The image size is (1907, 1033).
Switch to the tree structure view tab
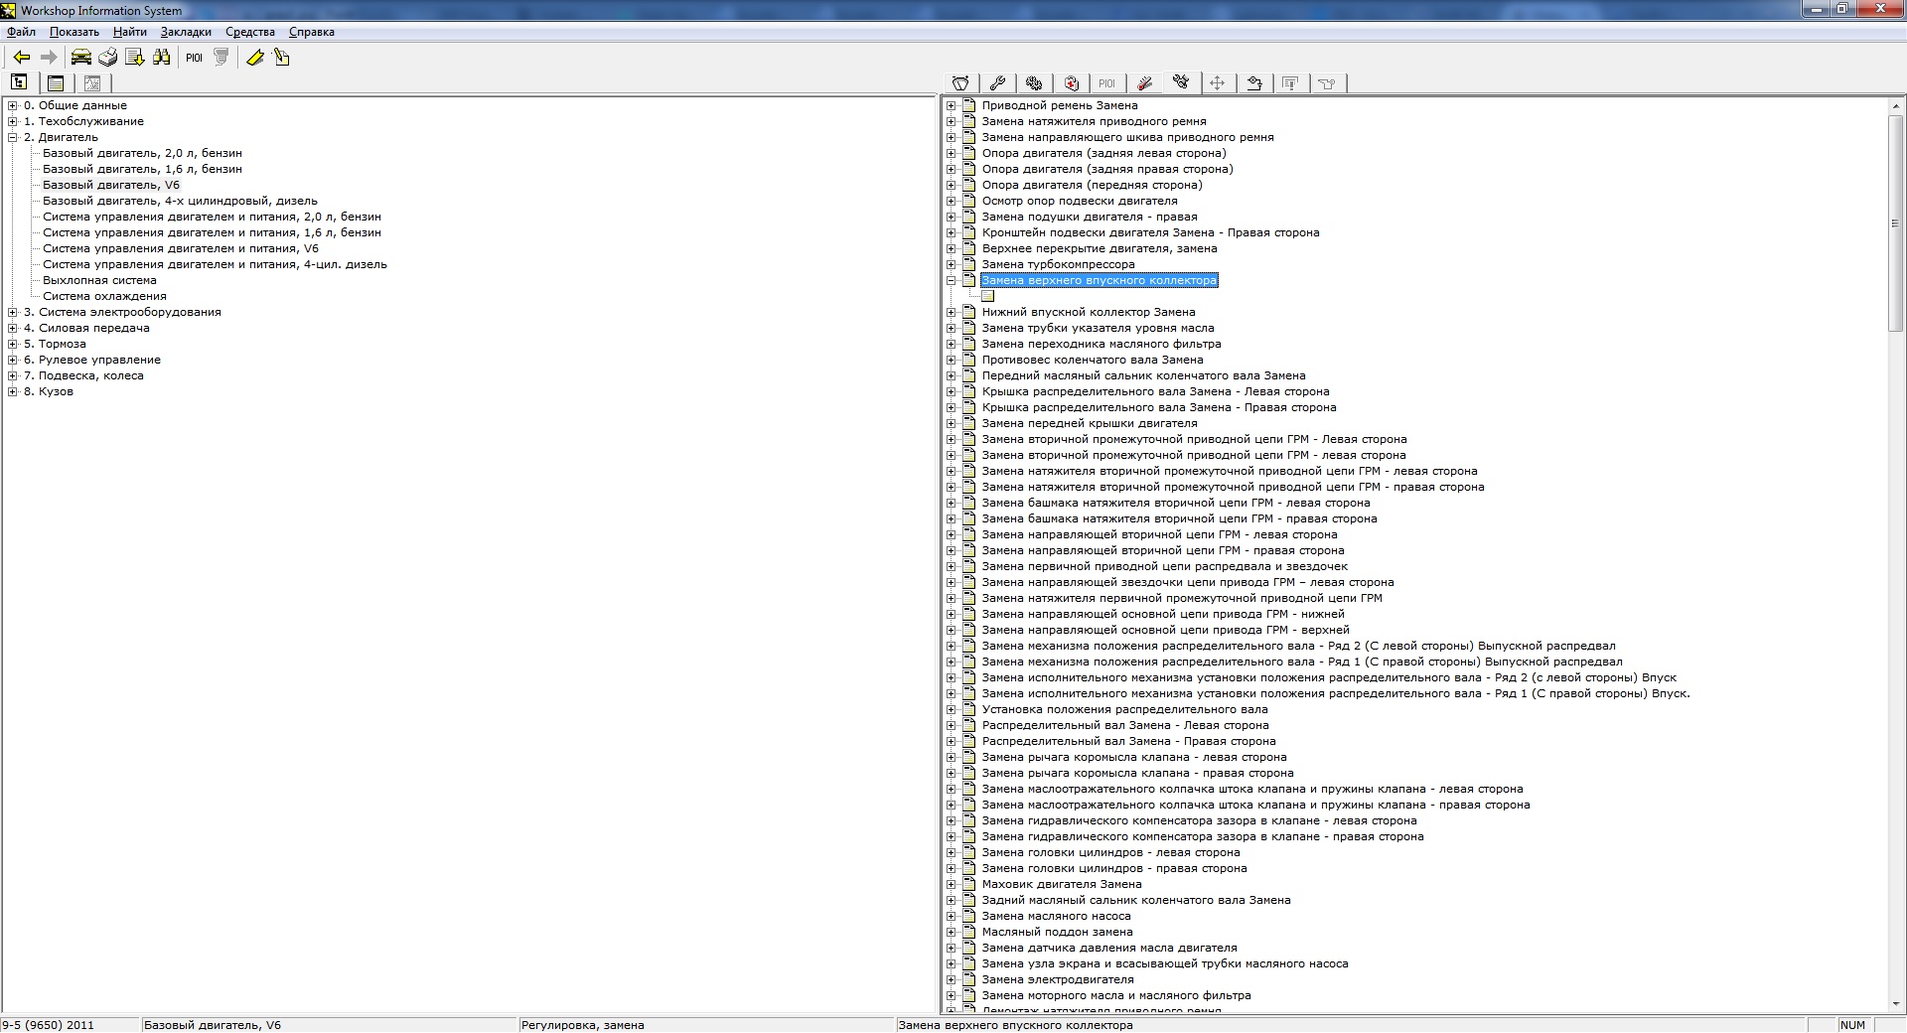[x=20, y=83]
